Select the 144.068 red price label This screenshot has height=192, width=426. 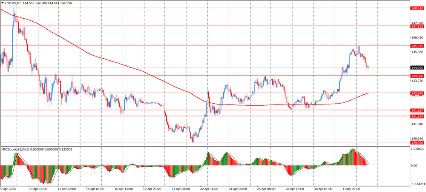[417, 76]
